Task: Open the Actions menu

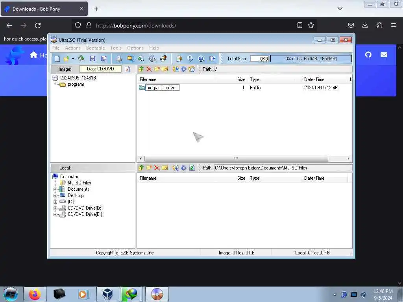Action: pyautogui.click(x=73, y=48)
